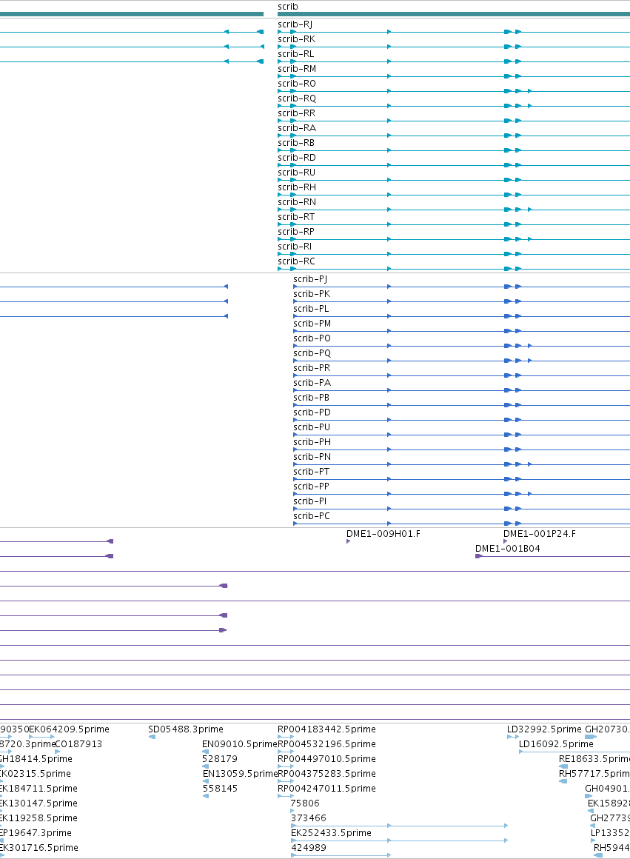Screen dimensions: 630x859
Task: Choose the scrib-PL protein label
Action: [x=311, y=309]
